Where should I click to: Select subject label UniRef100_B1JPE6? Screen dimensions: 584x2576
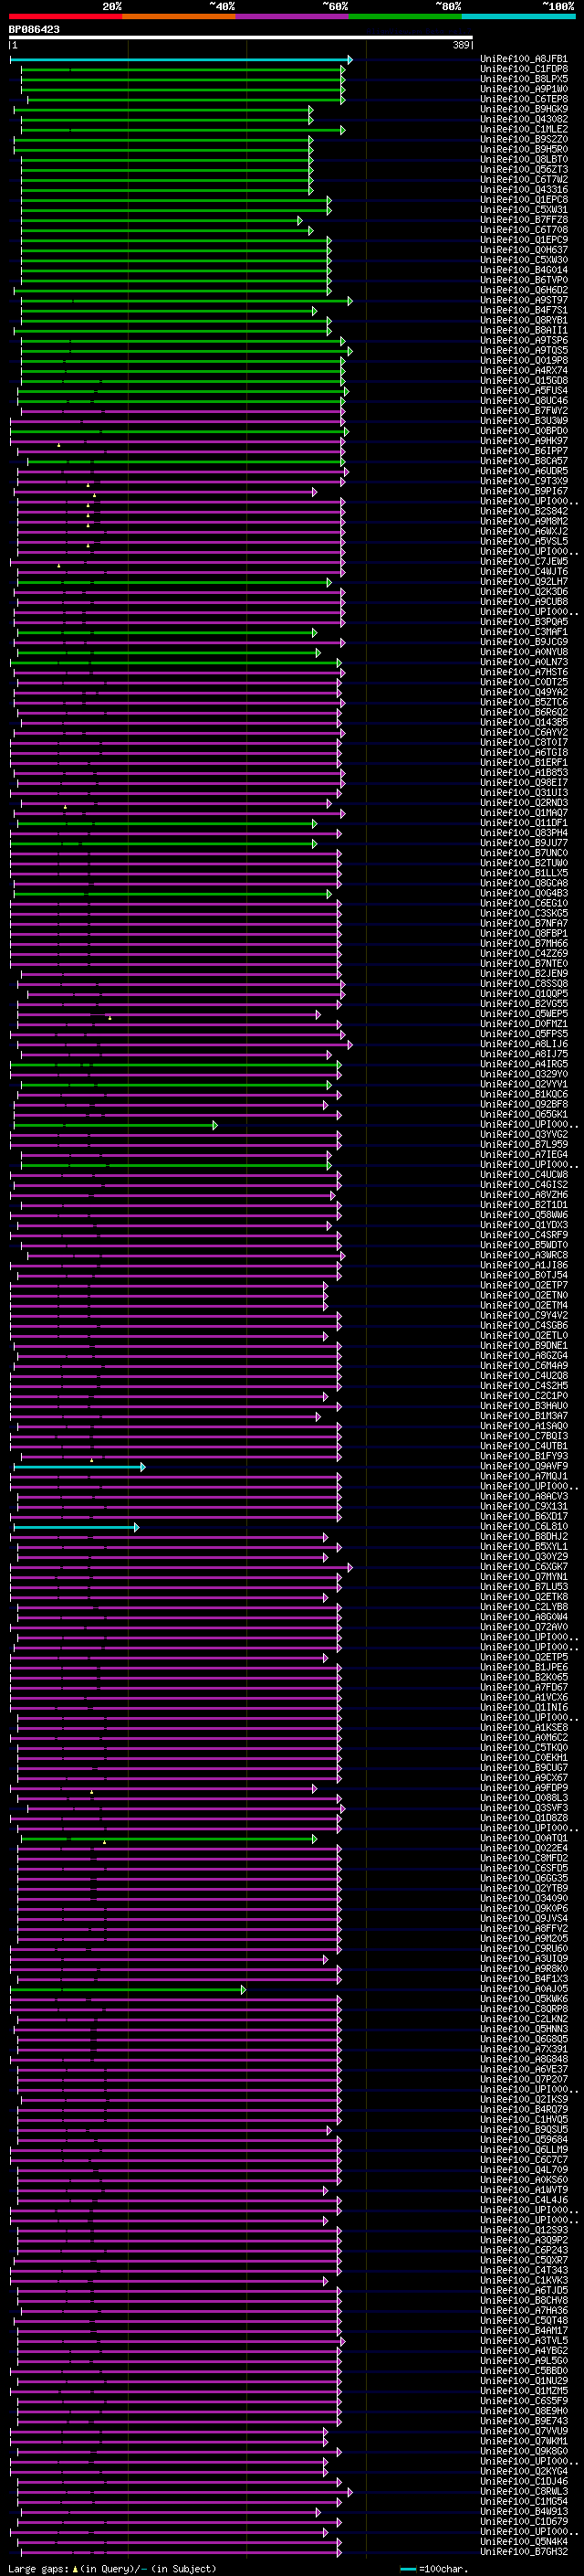[523, 1667]
